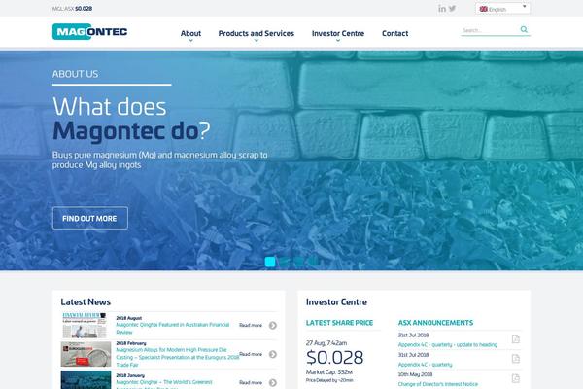The image size is (583, 389).
Task: Click the arrow icon beside 2018 January news
Action: (x=273, y=382)
